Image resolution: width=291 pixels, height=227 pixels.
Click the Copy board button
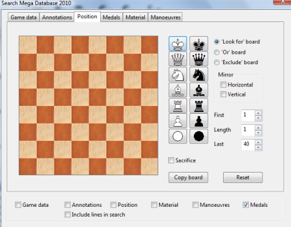(188, 177)
